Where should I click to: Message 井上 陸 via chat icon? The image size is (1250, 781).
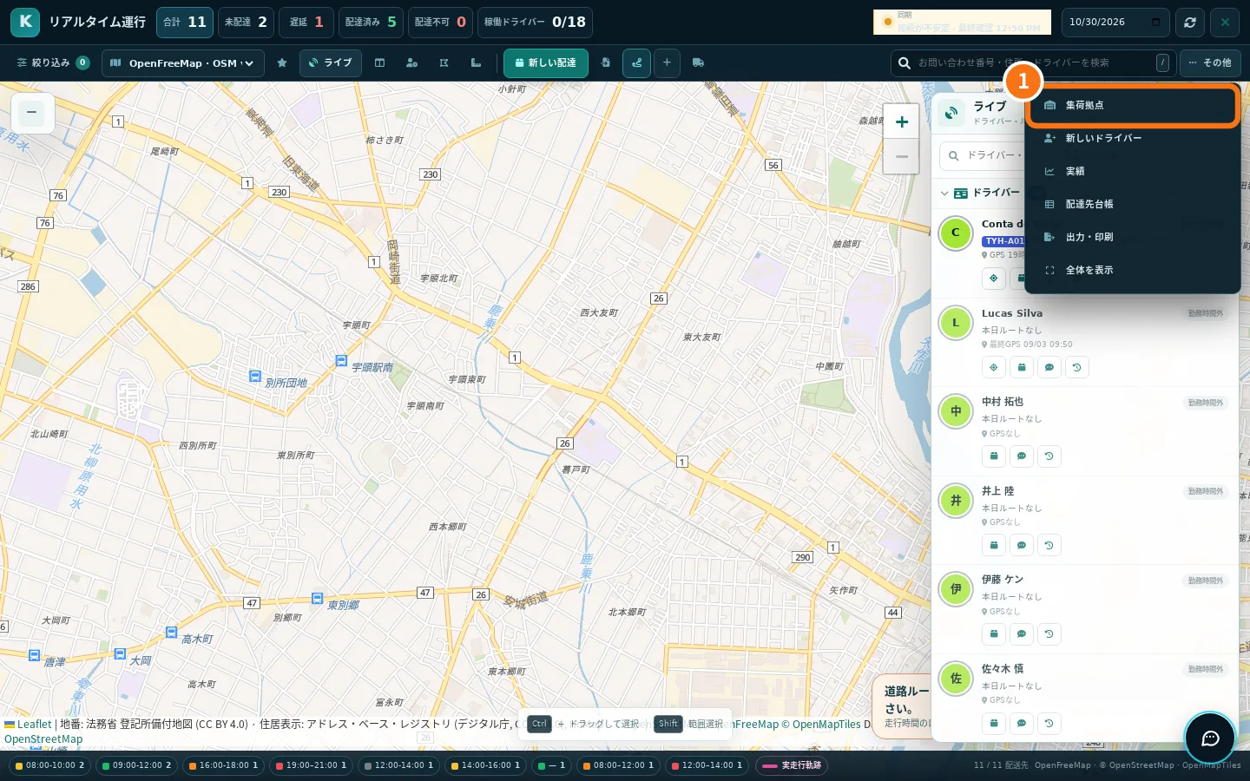pos(1022,545)
